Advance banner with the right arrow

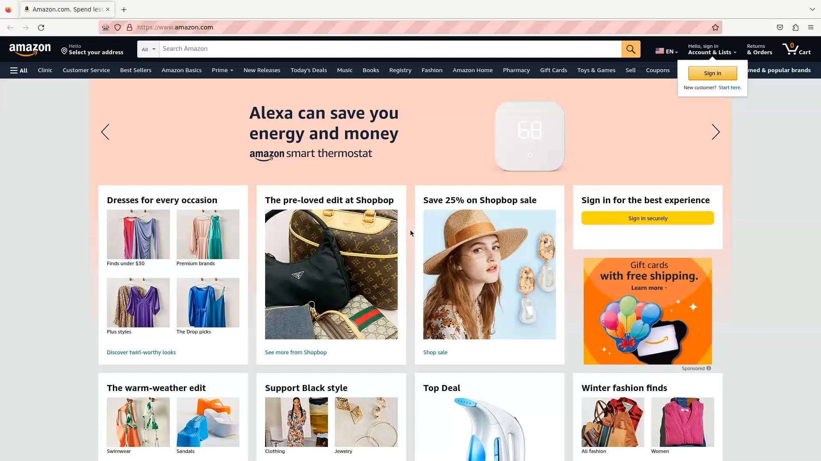(715, 132)
